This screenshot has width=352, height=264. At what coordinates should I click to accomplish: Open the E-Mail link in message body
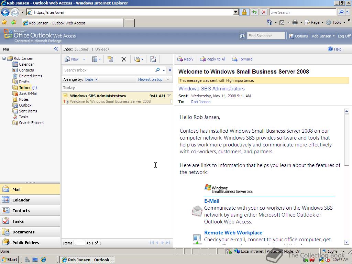[212, 201]
